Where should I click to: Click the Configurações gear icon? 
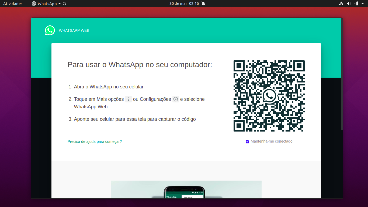(176, 99)
